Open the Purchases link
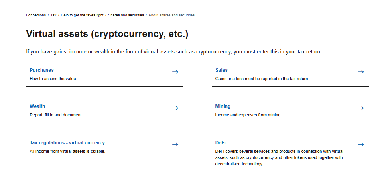 (x=41, y=70)
